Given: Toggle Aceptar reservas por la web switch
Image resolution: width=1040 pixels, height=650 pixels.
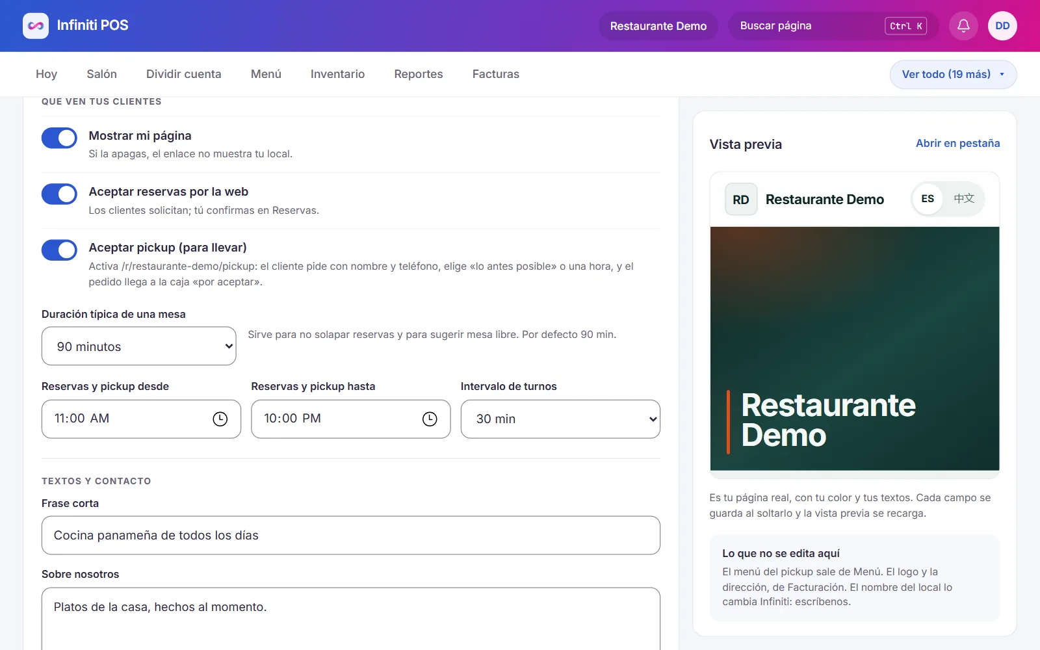Looking at the screenshot, I should coord(59,194).
